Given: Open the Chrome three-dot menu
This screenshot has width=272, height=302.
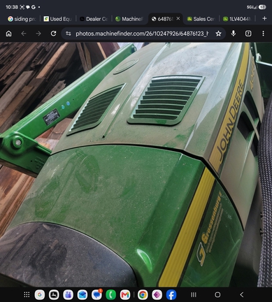Looking at the screenshot, I should [263, 34].
